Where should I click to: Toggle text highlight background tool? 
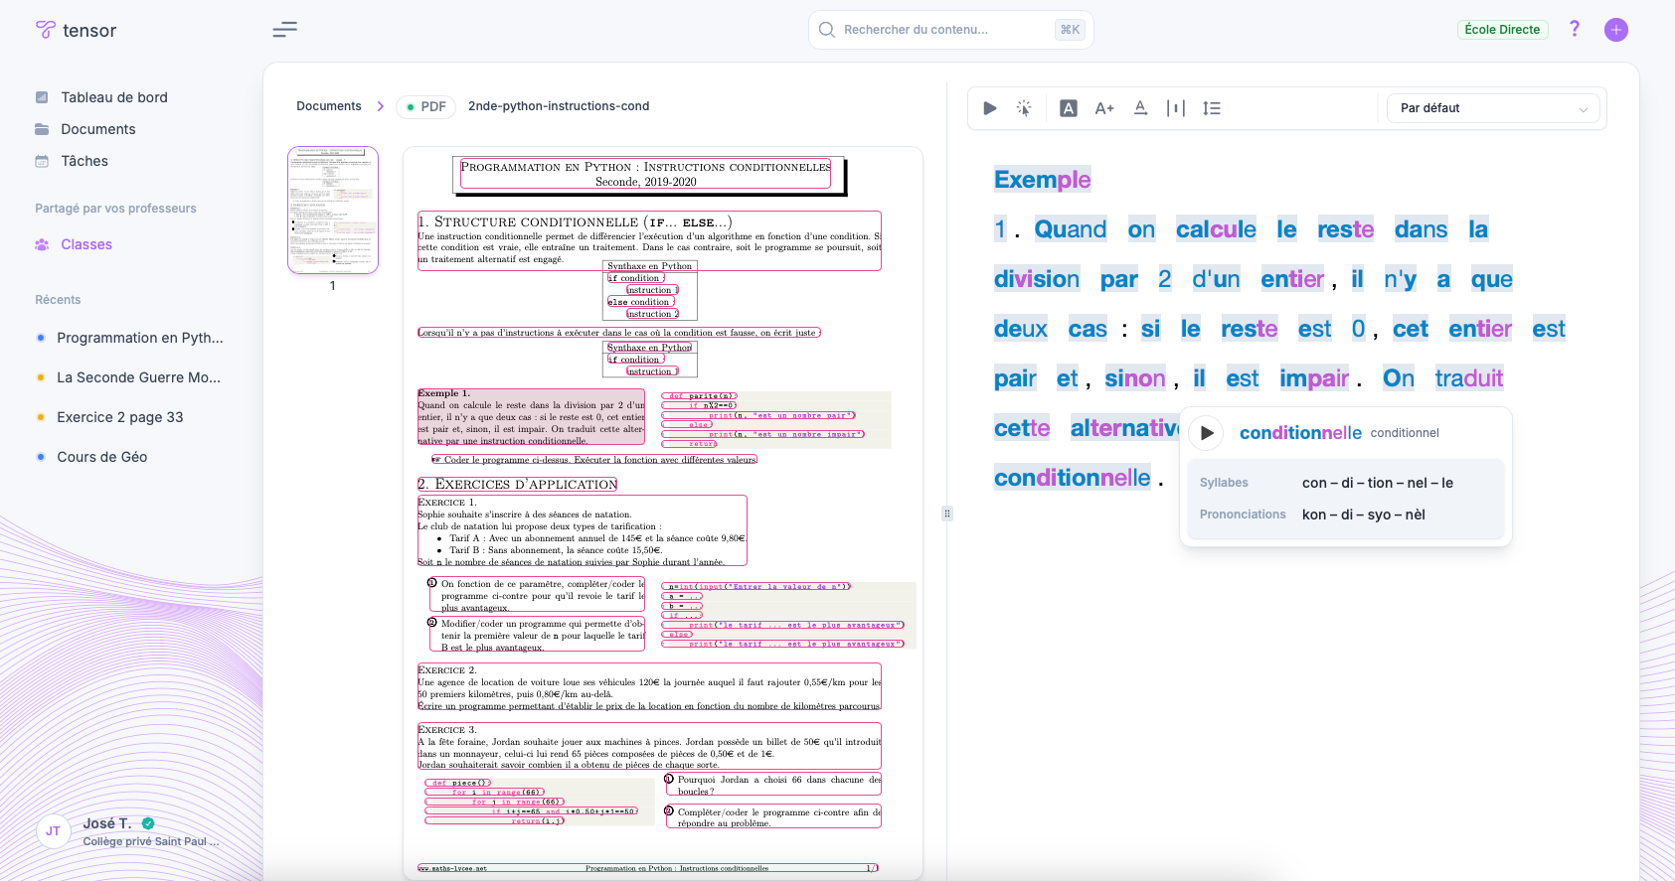pos(1069,108)
